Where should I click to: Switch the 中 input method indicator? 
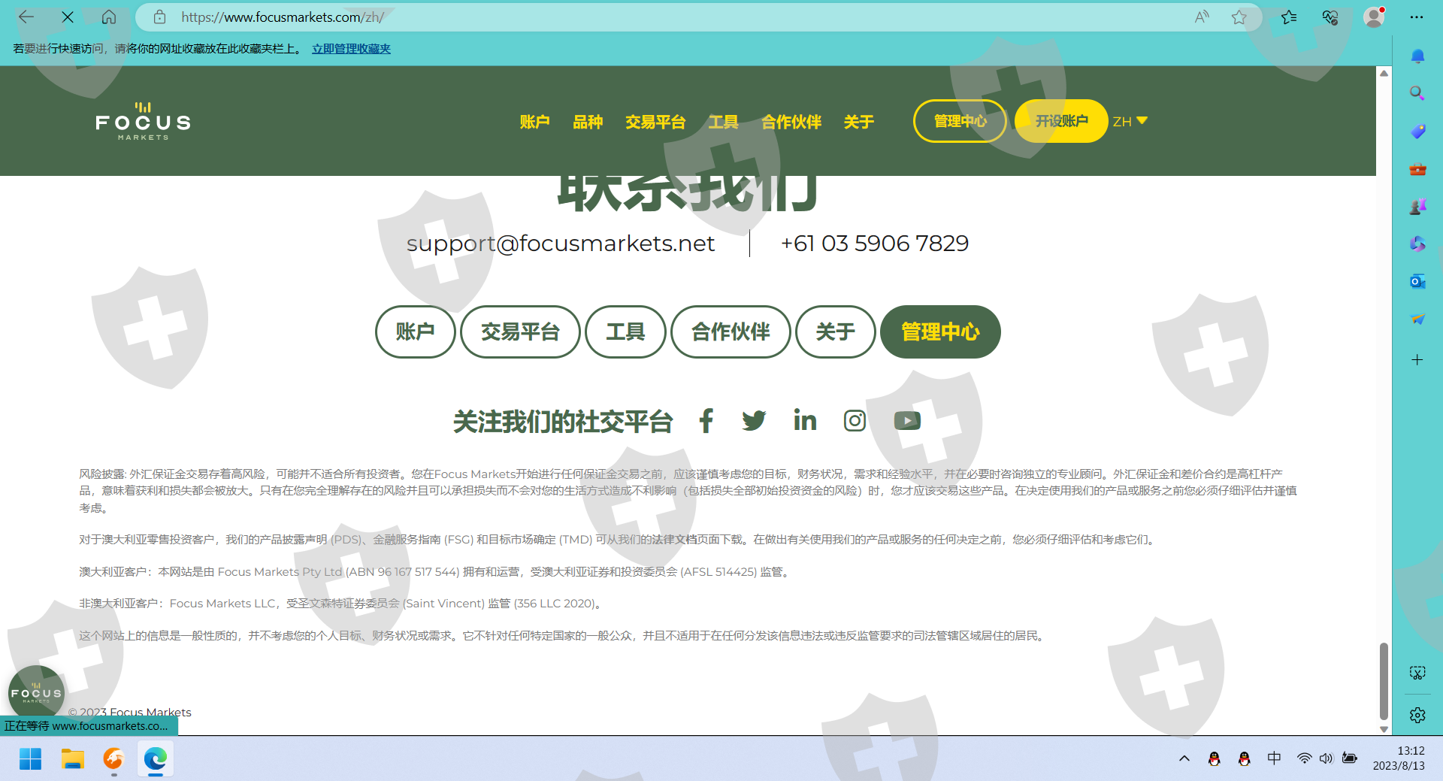tap(1274, 758)
